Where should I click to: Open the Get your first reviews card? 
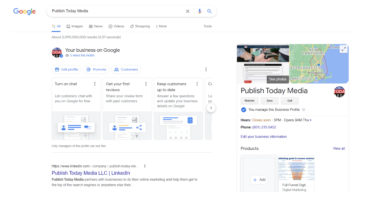pos(127,109)
